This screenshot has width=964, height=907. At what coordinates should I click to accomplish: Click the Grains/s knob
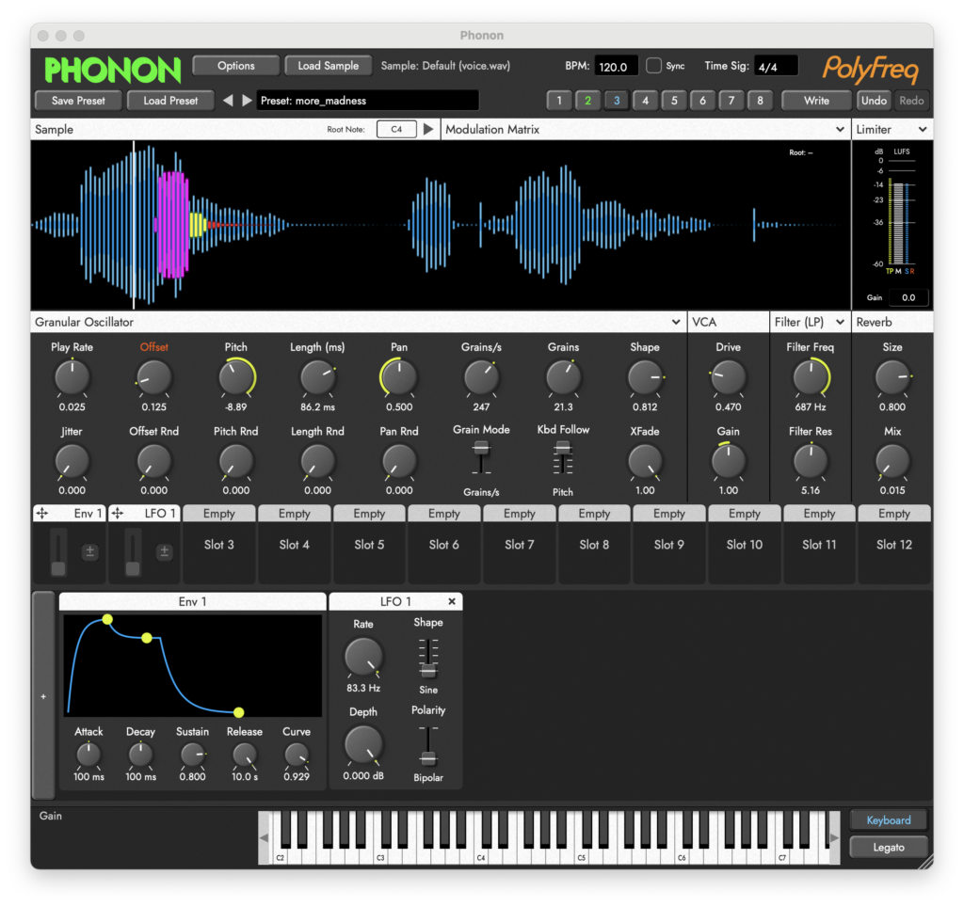tap(481, 377)
